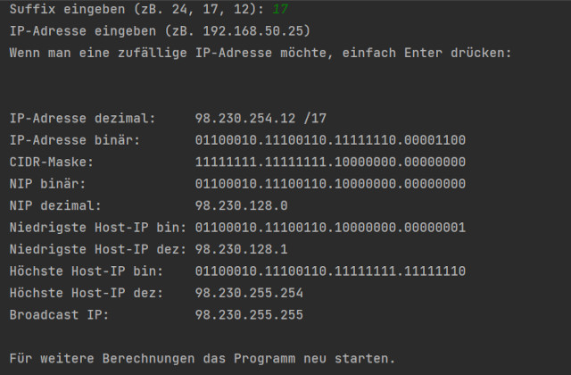The width and height of the screenshot is (571, 375).
Task: Click the binary value next to 'NIP binär:'
Action: 330,184
